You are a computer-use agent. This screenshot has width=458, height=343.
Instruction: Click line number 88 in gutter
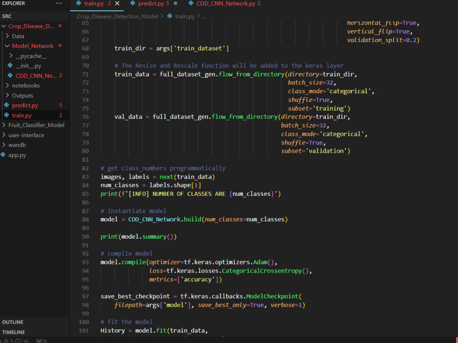[85, 220]
